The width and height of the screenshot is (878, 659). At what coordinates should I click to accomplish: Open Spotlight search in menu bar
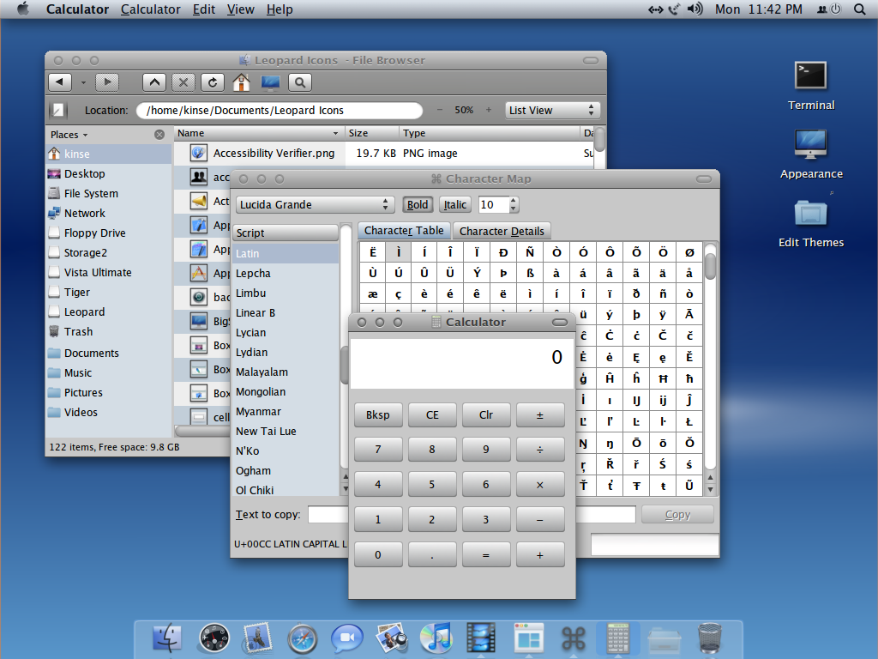click(x=859, y=9)
